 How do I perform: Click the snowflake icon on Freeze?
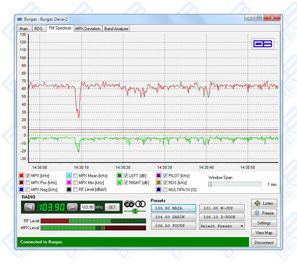click(258, 213)
